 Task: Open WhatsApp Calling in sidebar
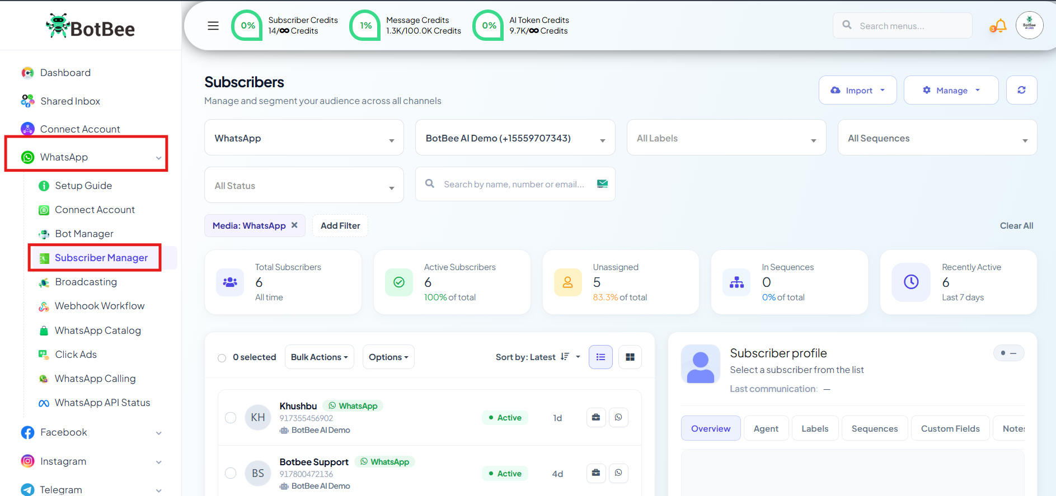(87, 379)
